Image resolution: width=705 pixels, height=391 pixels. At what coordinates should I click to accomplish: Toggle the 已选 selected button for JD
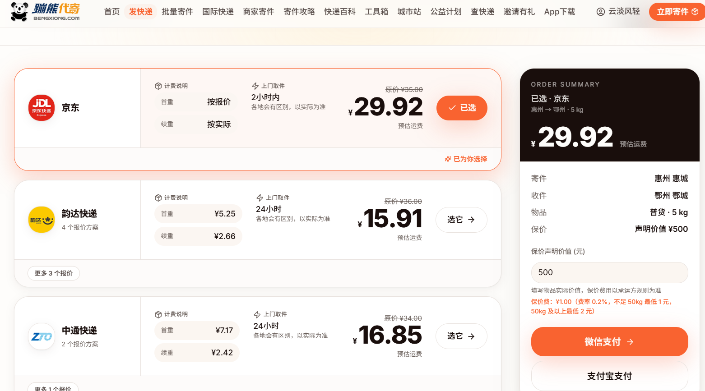(x=462, y=108)
